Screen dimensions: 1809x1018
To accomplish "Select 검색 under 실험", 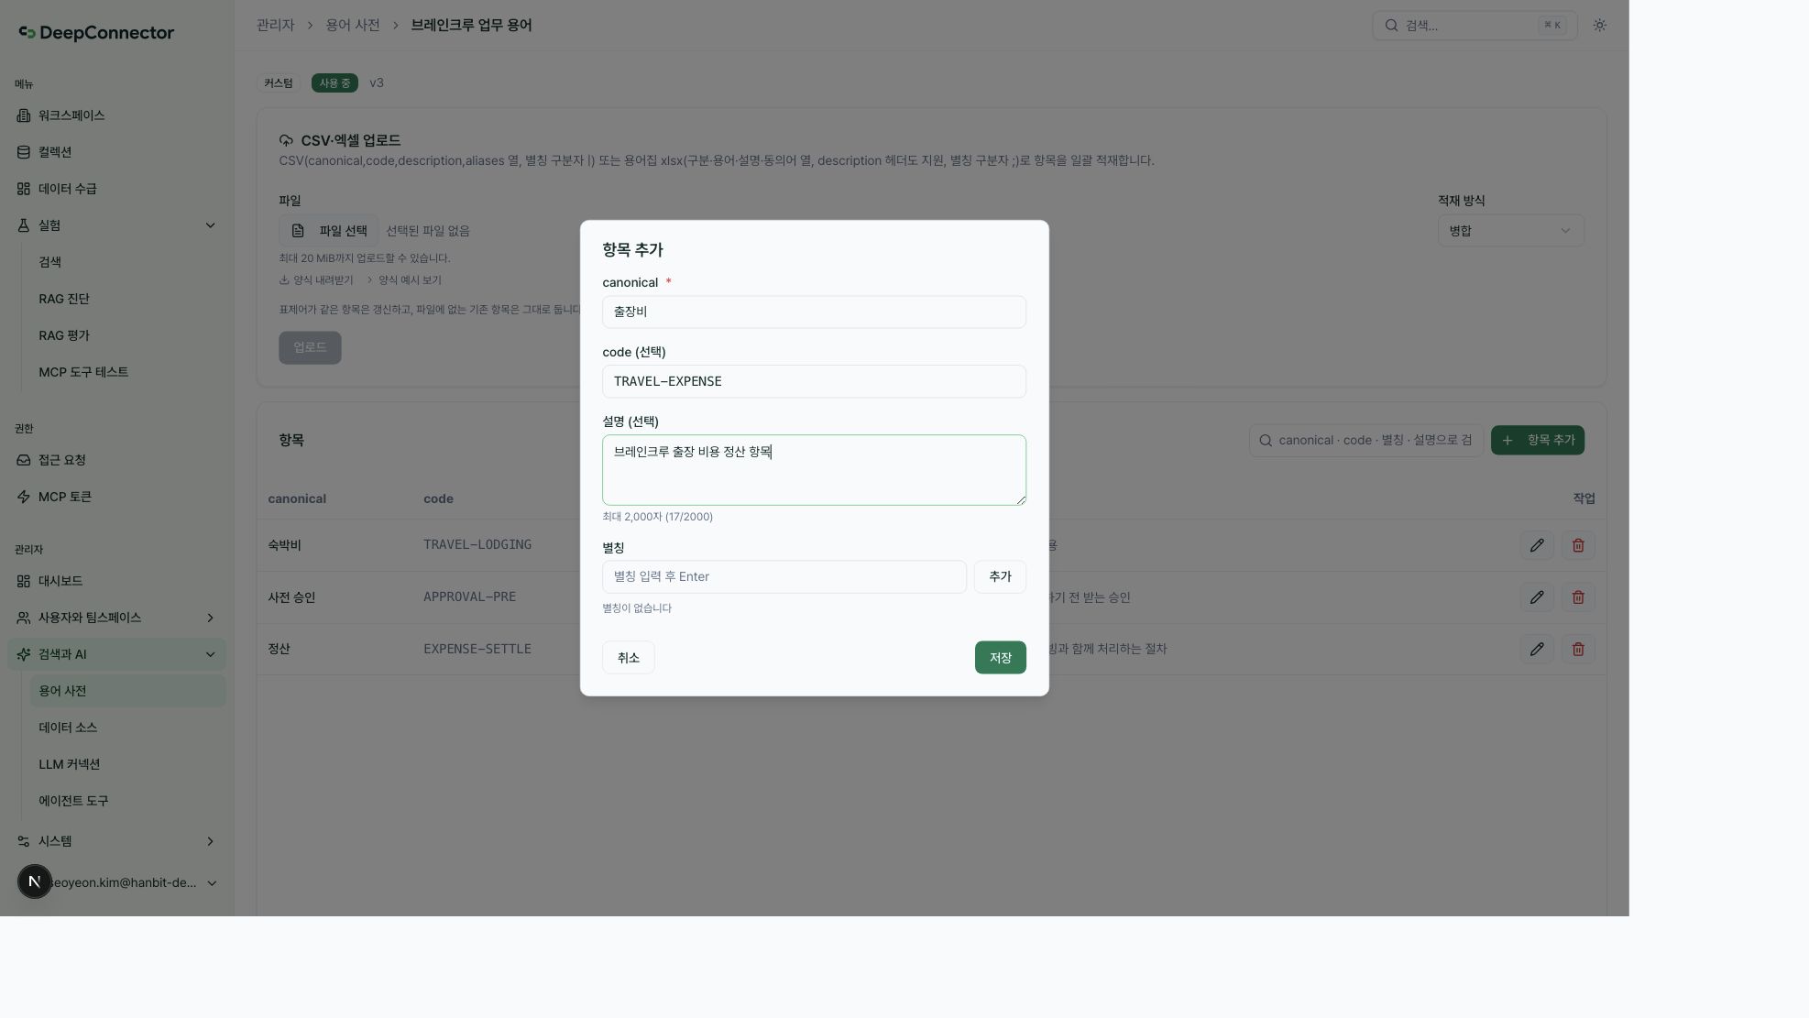I will point(127,262).
